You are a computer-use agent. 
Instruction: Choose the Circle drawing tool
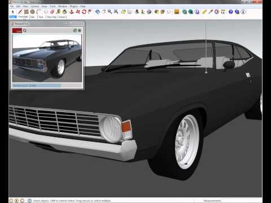pyautogui.click(x=33, y=12)
